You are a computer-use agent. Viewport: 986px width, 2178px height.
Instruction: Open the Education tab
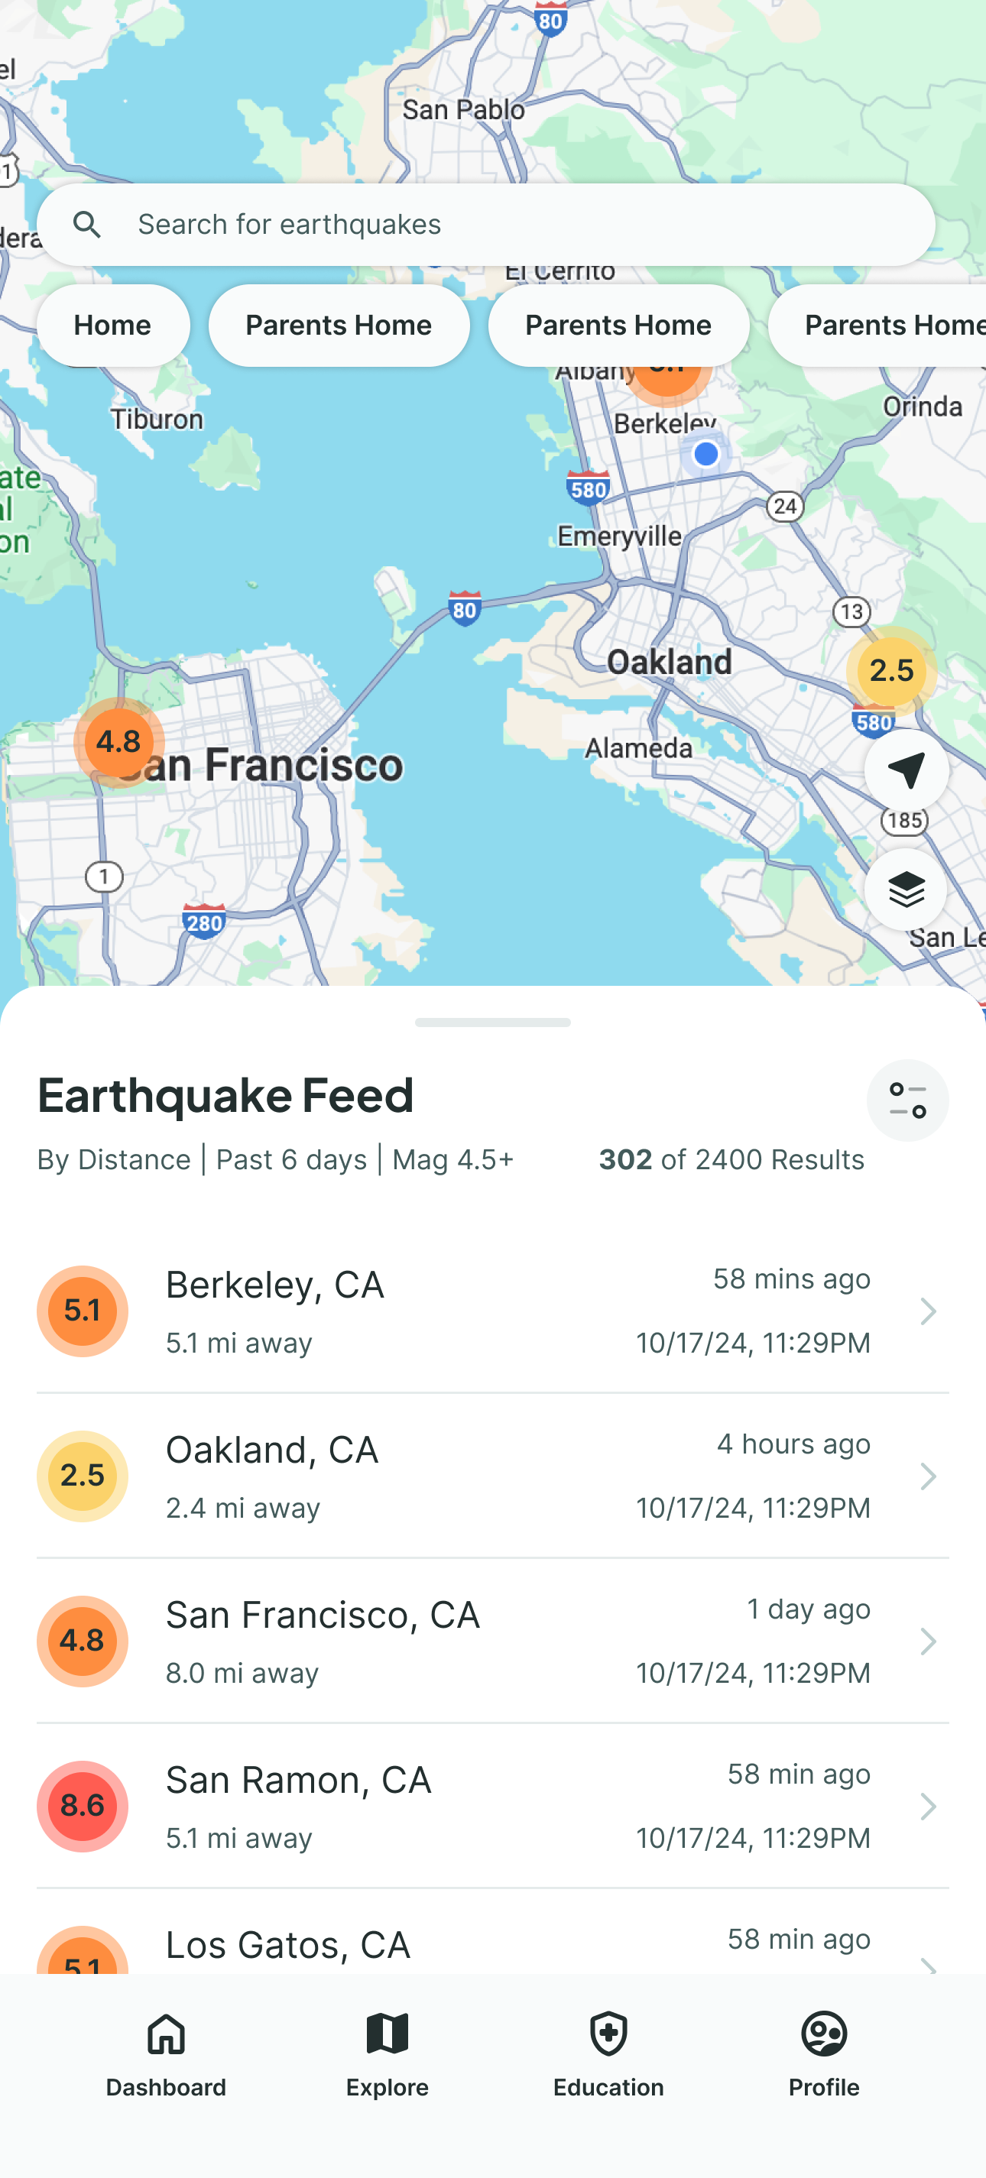tap(608, 2054)
